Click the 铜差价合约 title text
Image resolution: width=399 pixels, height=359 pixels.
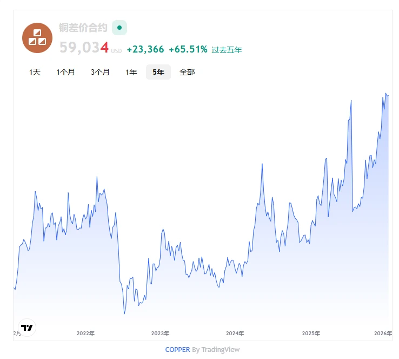pos(83,28)
